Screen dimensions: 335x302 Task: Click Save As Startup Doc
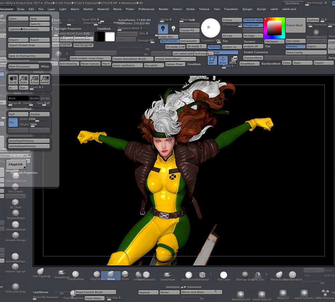click(29, 56)
